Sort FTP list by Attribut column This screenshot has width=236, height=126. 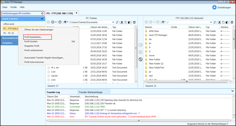pos(226,27)
